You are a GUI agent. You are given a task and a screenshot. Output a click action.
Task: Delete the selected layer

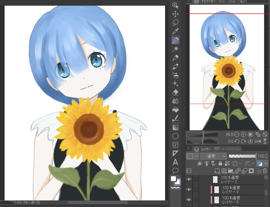tap(265, 171)
